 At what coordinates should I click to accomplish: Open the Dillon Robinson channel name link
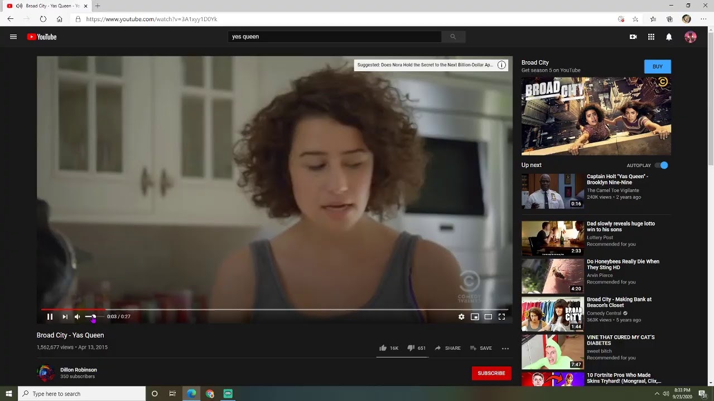[x=79, y=370]
